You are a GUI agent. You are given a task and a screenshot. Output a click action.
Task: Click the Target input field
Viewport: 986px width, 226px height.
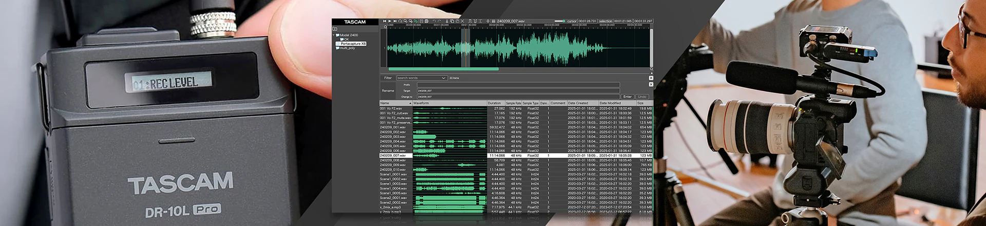point(518,90)
